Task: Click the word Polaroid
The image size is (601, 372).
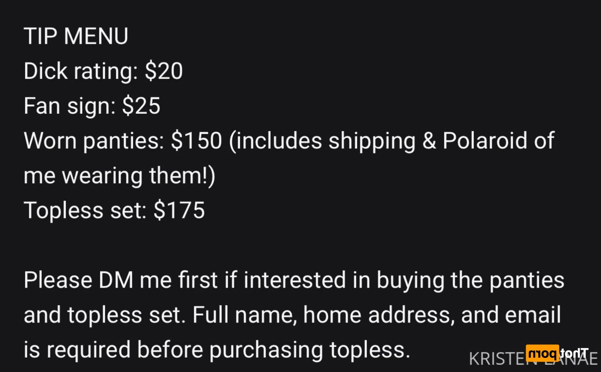Action: [x=485, y=141]
